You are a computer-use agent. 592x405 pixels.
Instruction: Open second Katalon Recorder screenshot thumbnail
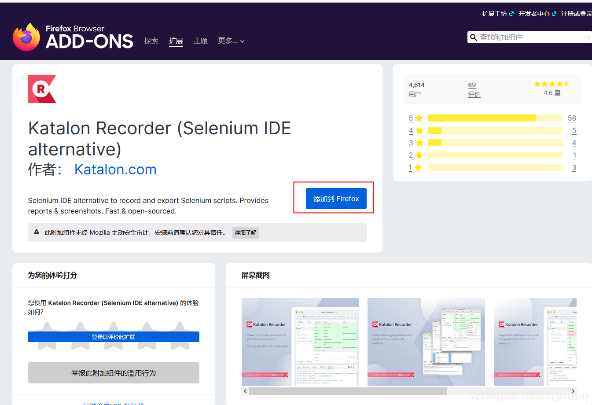[x=426, y=342]
